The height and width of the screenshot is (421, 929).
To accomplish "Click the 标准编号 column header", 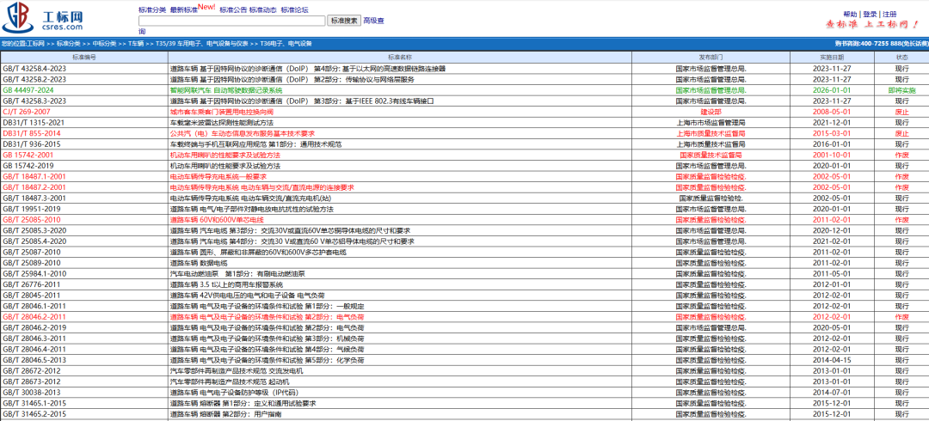I will point(84,57).
